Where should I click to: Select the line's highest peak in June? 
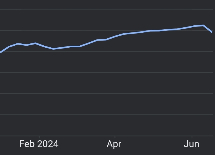[203, 25]
